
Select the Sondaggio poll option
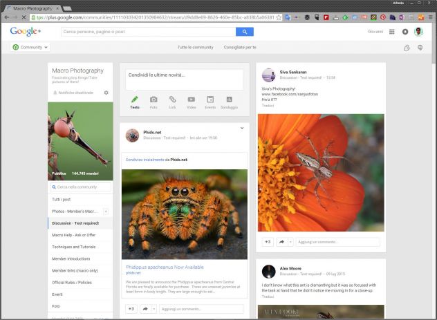(229, 100)
